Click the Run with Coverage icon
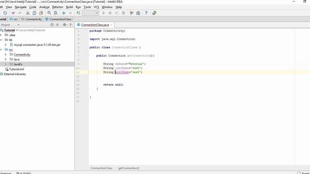 pos(117,13)
